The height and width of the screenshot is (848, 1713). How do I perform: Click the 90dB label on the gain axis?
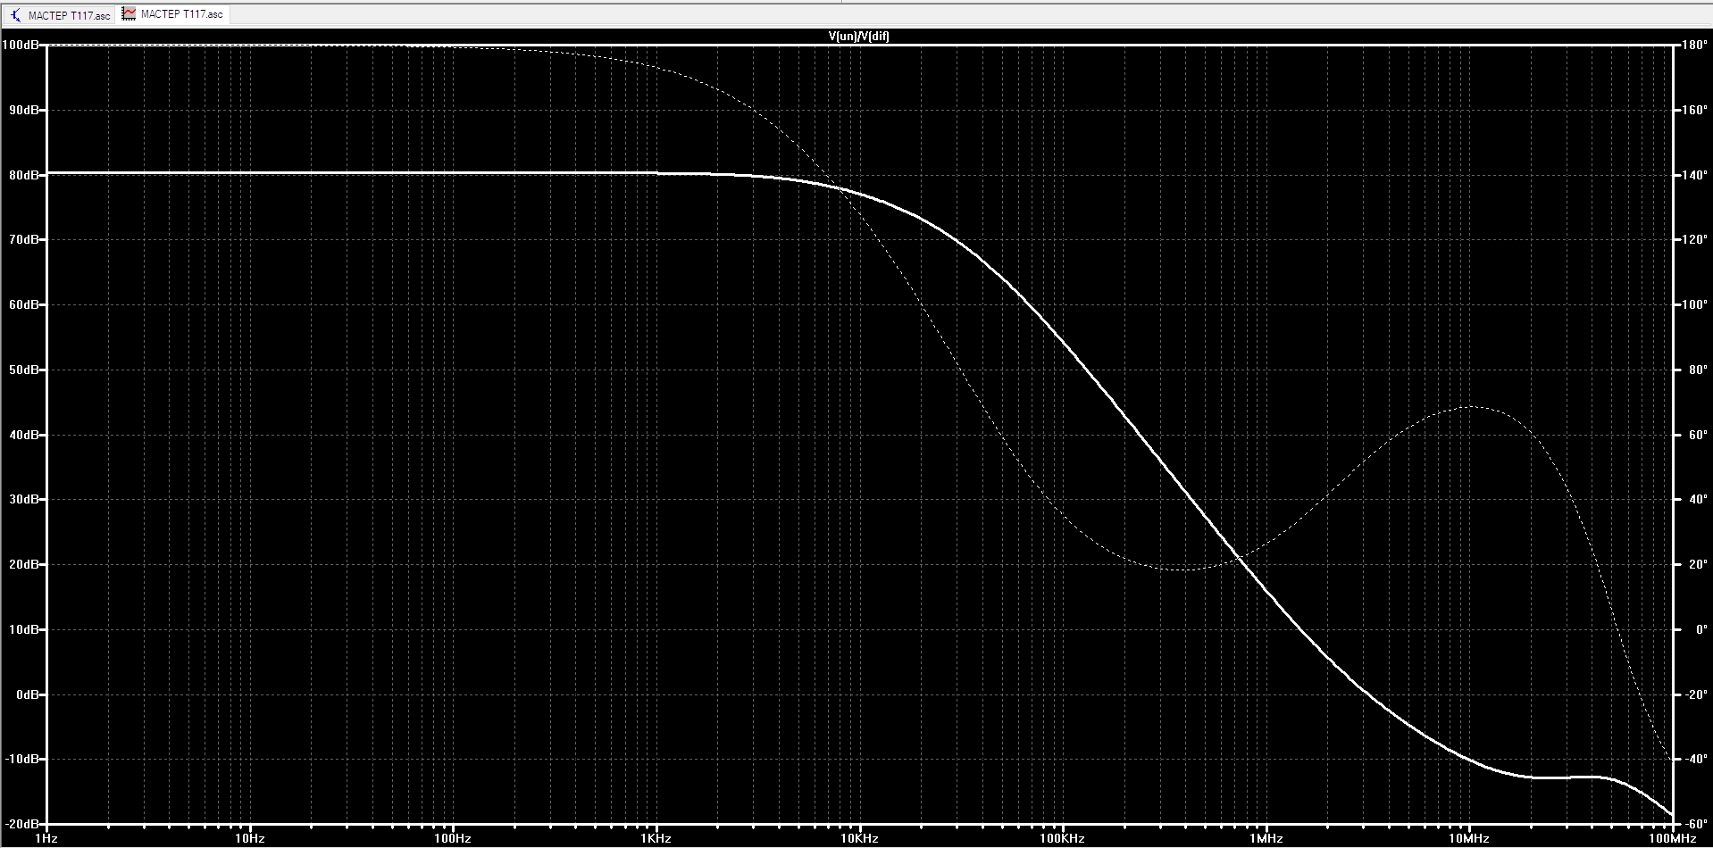click(24, 110)
